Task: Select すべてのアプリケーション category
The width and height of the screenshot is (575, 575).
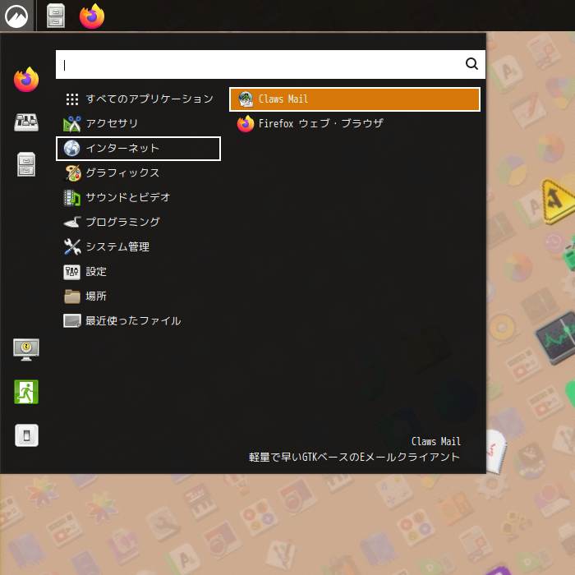Action: [138, 99]
